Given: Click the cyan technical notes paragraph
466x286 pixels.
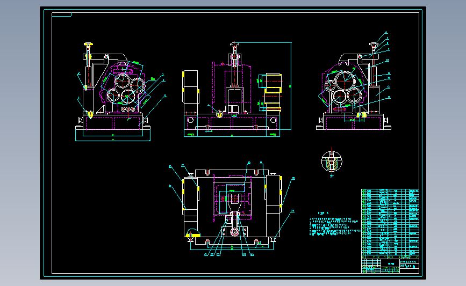Looking at the screenshot, I should (x=335, y=226).
